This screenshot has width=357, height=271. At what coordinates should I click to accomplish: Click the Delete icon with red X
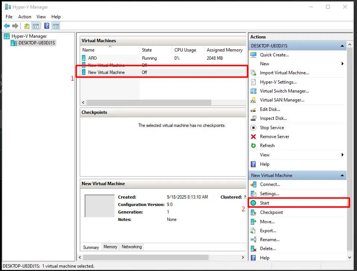253,249
